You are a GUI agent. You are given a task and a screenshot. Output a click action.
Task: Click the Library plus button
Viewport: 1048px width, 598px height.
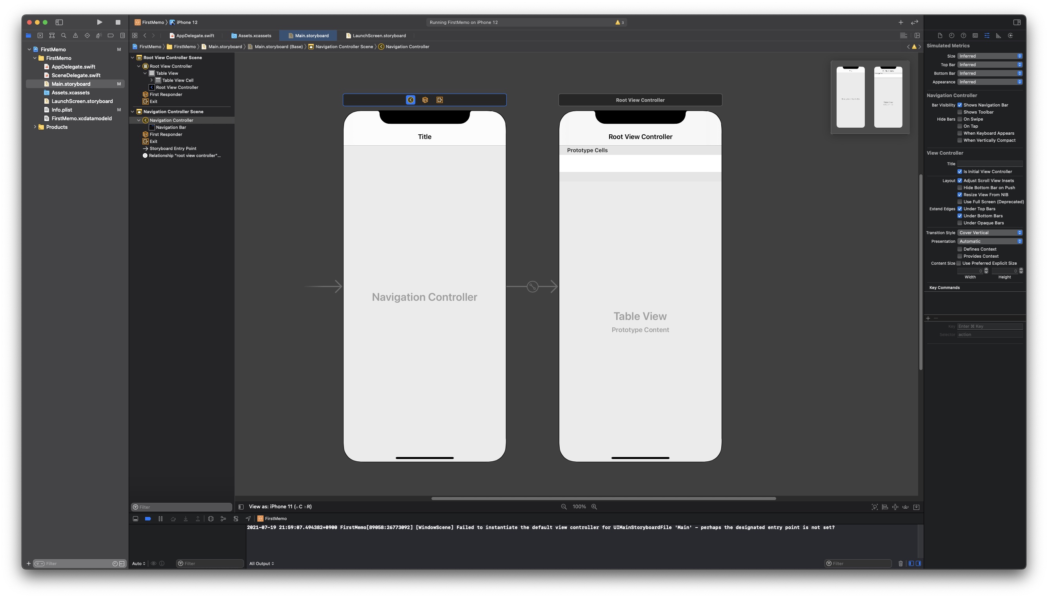(901, 22)
